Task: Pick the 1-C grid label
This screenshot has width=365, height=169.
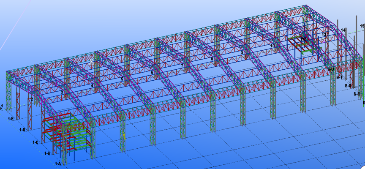Action: point(36,142)
